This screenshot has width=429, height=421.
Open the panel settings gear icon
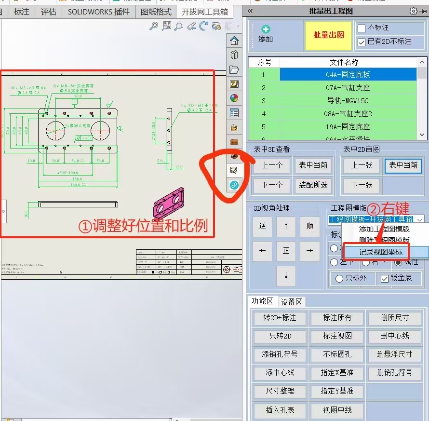[414, 11]
